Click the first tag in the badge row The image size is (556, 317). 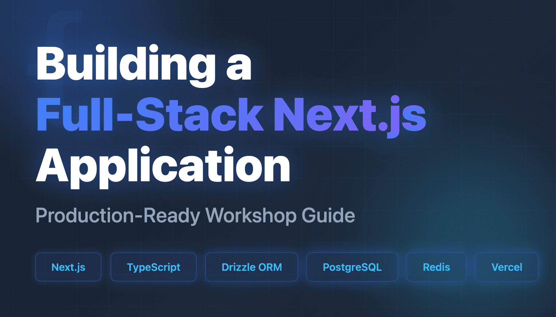[68, 267]
